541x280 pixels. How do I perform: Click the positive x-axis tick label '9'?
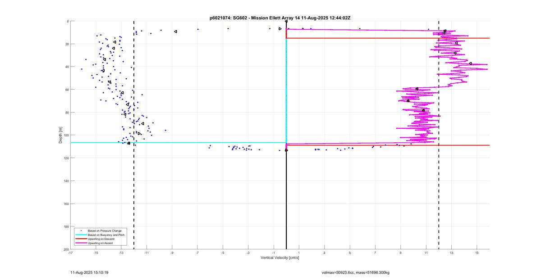tap(400, 253)
